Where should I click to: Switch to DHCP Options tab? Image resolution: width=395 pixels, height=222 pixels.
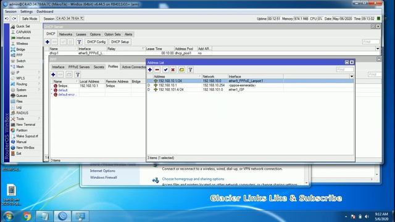(x=95, y=35)
